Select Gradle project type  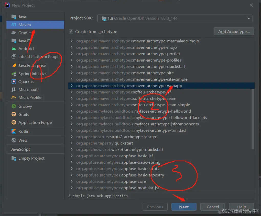(35, 33)
